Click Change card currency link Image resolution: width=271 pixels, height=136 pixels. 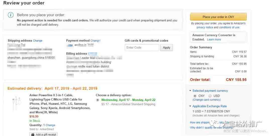point(207,100)
